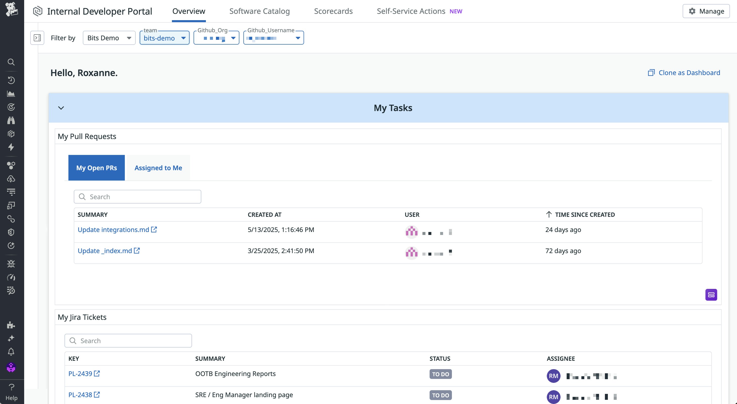Sort by Time Since Created column
737x404 pixels.
[584, 215]
